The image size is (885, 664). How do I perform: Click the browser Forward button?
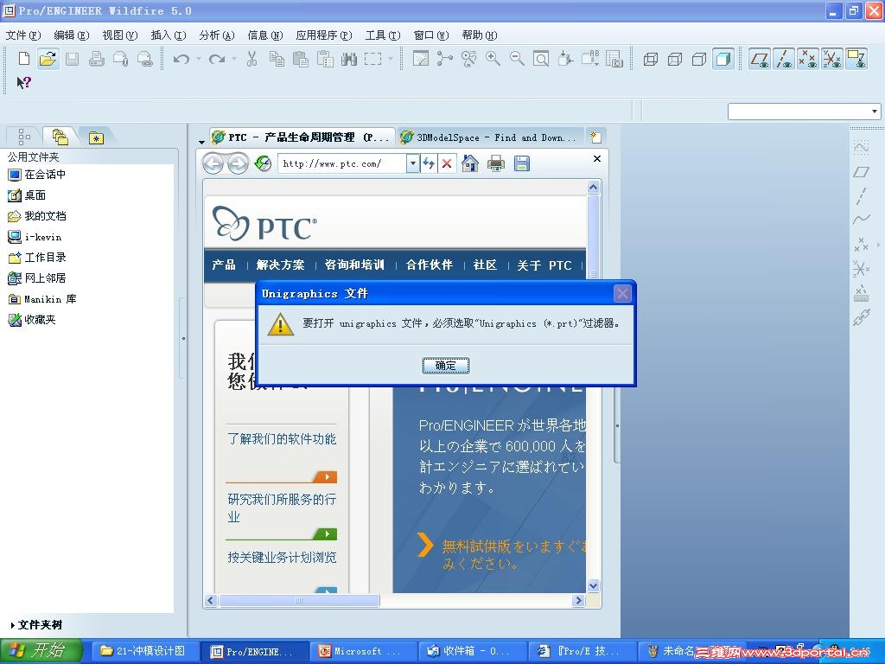[x=238, y=163]
